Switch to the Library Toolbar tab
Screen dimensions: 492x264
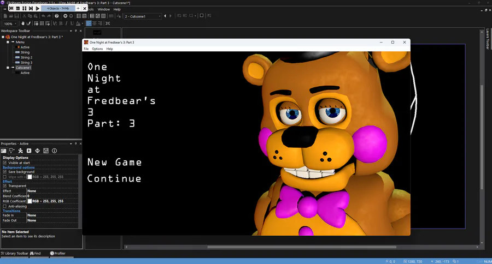point(14,253)
